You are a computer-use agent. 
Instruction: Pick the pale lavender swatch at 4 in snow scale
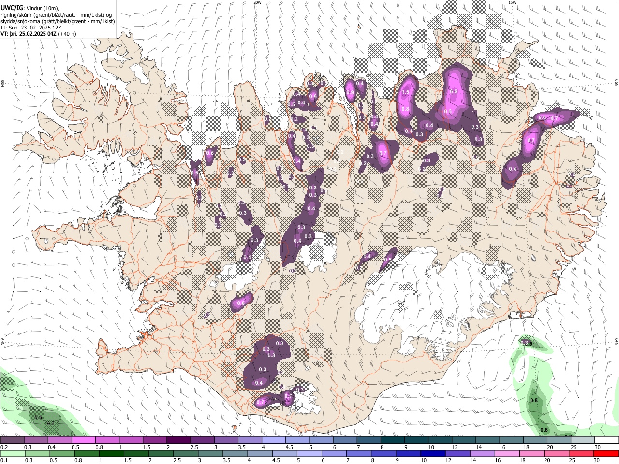click(273, 440)
